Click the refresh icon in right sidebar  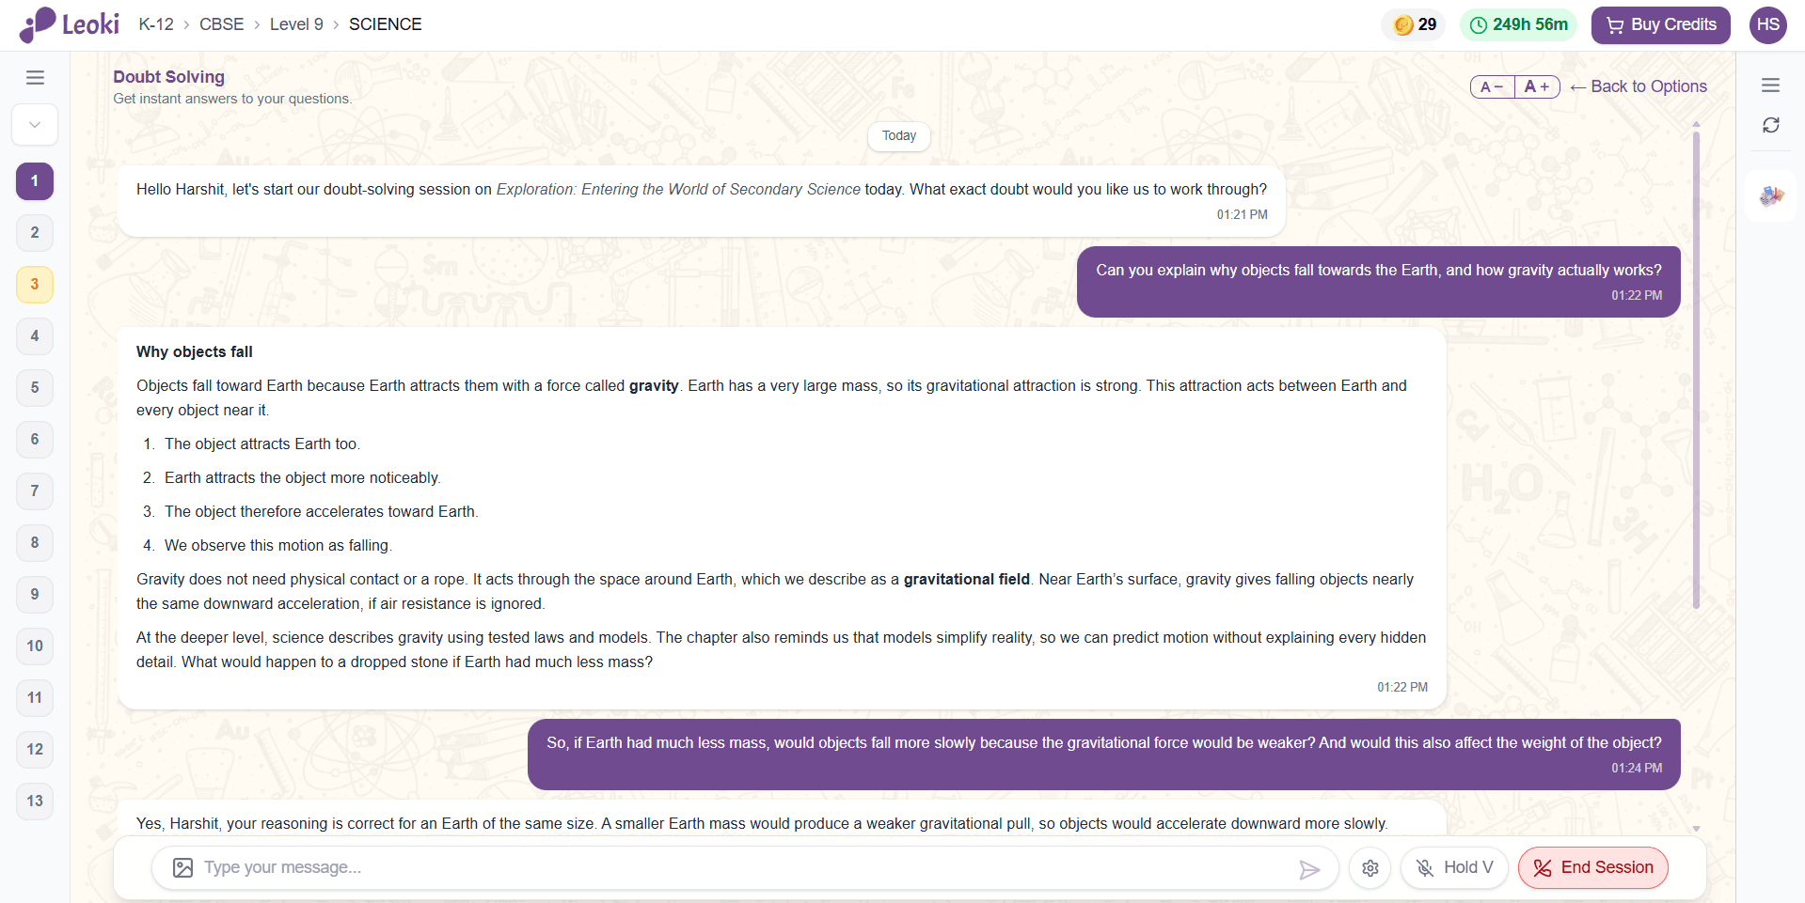coord(1770,125)
